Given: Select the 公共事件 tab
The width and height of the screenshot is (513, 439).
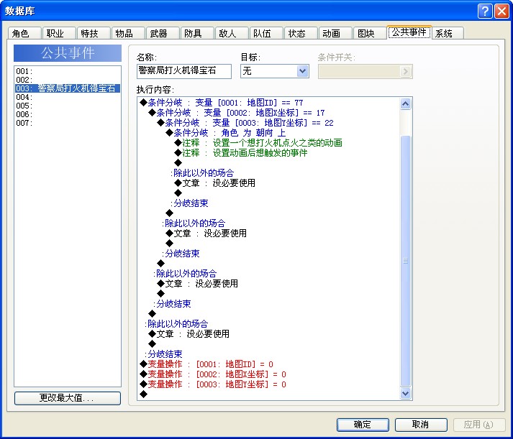Looking at the screenshot, I should pyautogui.click(x=409, y=32).
